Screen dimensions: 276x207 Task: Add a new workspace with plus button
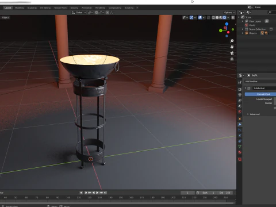pos(137,8)
